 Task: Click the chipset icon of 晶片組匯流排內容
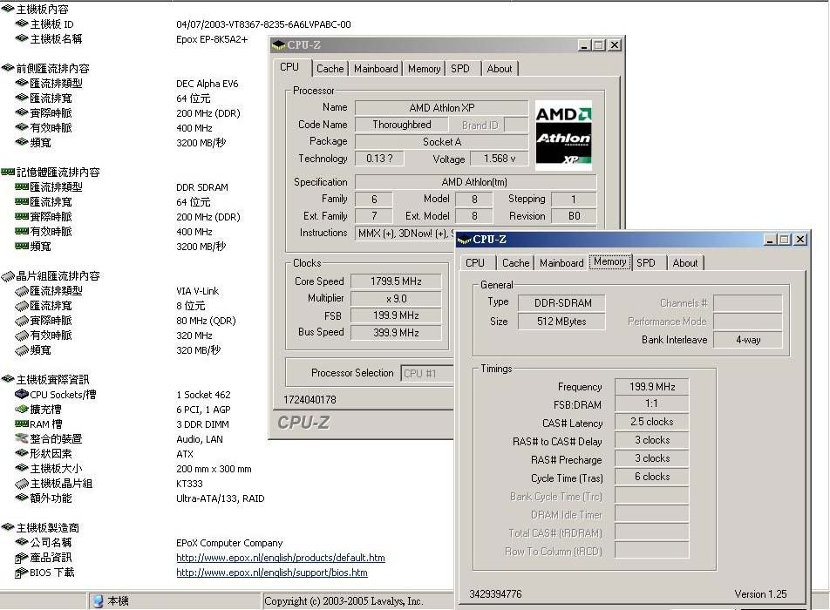(7, 275)
